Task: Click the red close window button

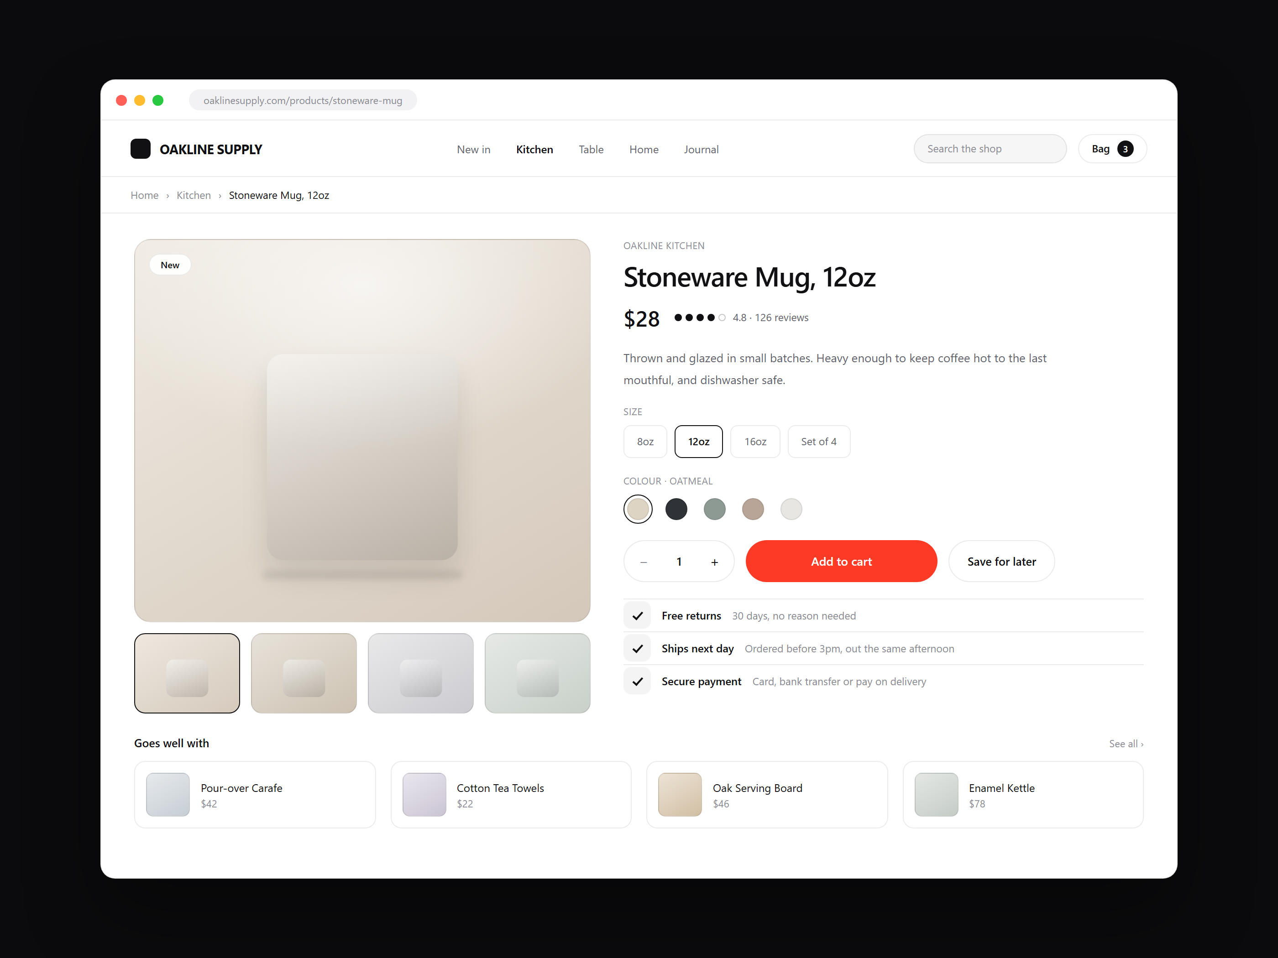Action: pos(121,100)
